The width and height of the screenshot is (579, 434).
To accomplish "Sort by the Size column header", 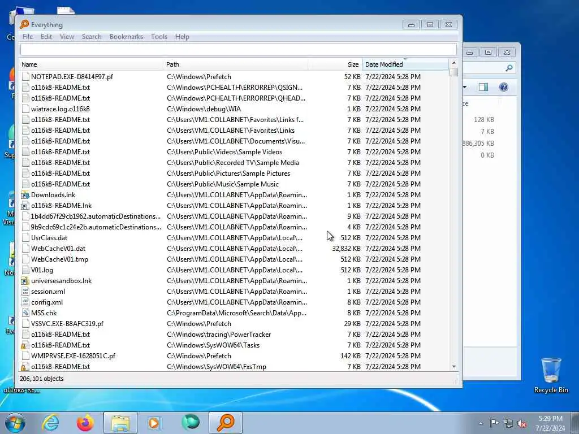I will (x=335, y=64).
